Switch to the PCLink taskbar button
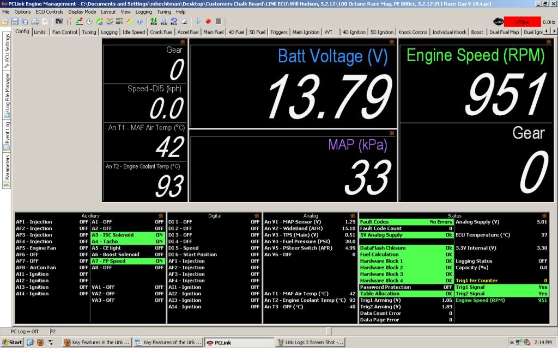 239,343
